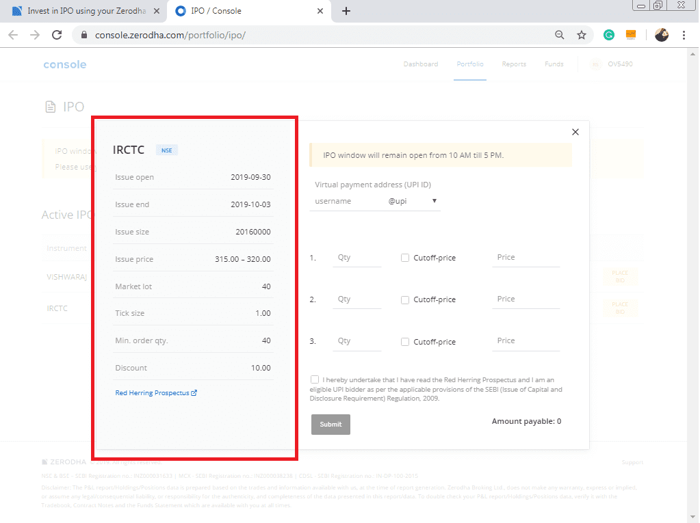
Task: Click Qty field for bid 3
Action: [357, 341]
